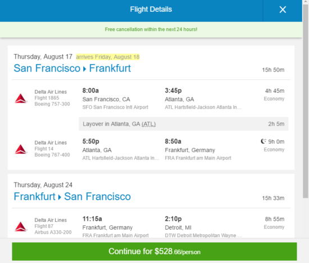Click the Flight Details title
Image resolution: width=309 pixels, height=263 pixels.
tap(151, 9)
